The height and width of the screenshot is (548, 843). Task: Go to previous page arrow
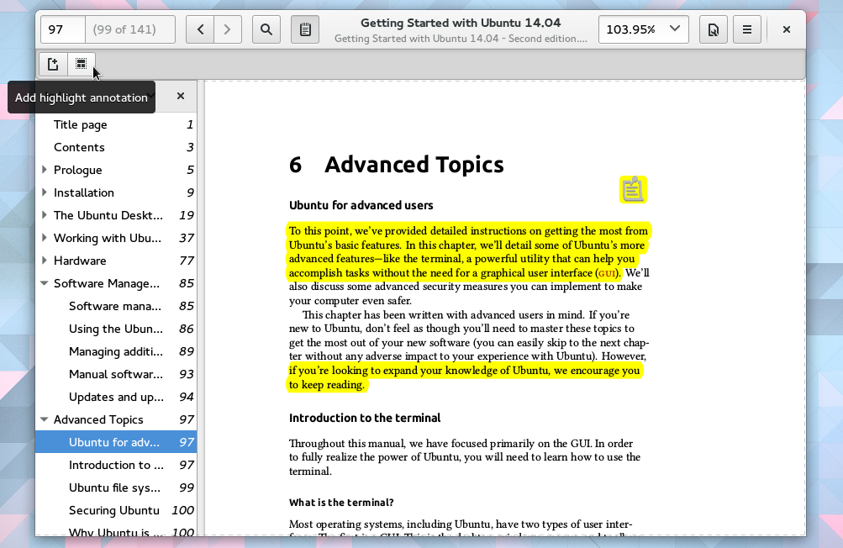pos(200,29)
